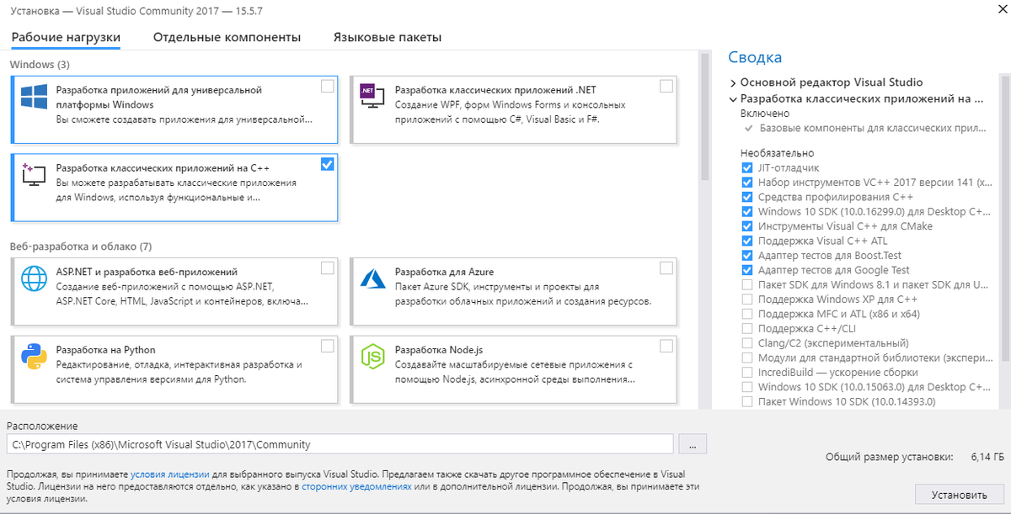
Task: Click the Сводка heading
Action: pos(755,57)
